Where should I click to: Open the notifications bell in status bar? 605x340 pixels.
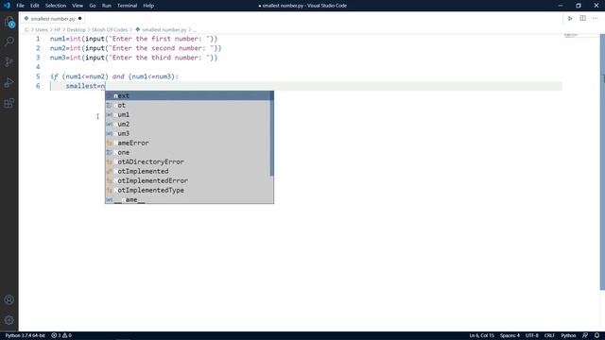coord(596,335)
